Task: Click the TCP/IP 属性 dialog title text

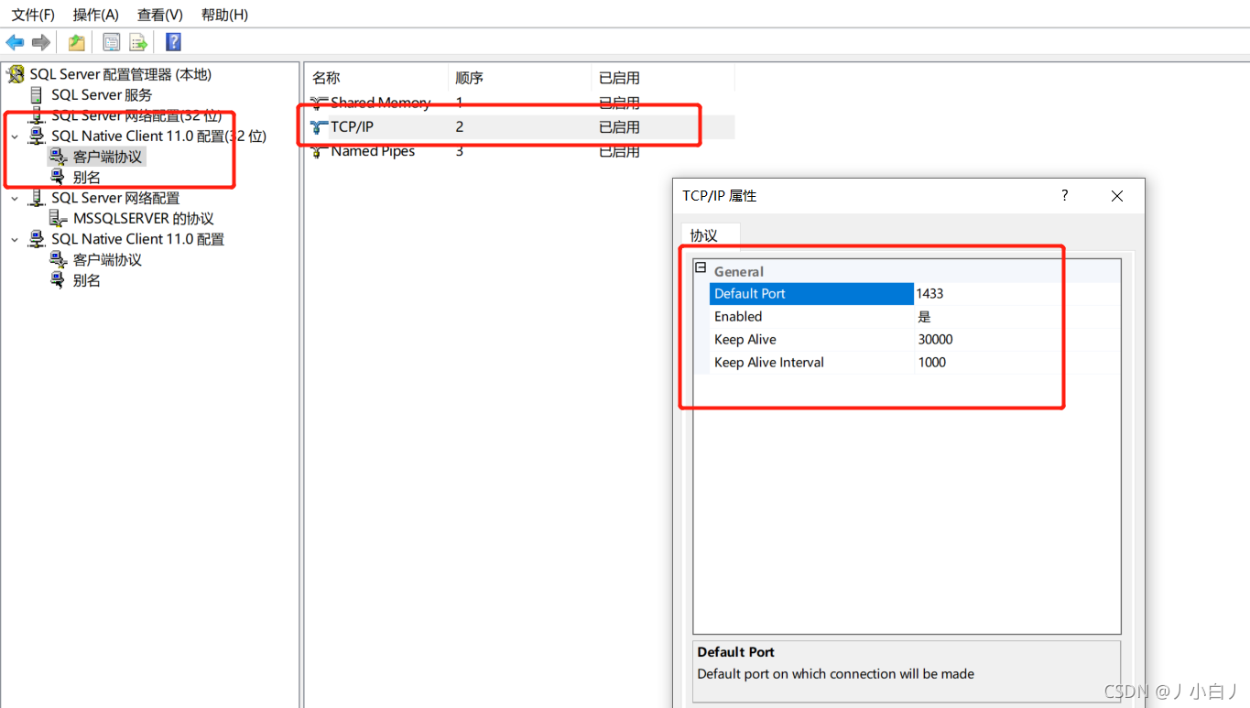Action: coord(720,196)
